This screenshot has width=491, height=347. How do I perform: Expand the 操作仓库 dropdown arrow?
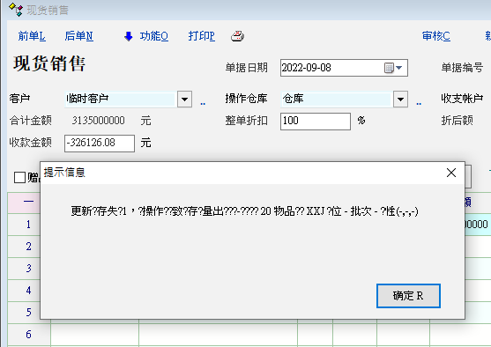click(400, 100)
